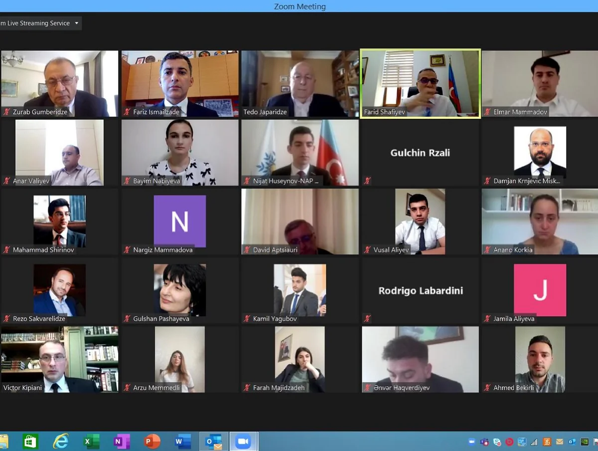The width and height of the screenshot is (598, 451).
Task: Click the Gulchin Rzali name placeholder
Action: 420,153
